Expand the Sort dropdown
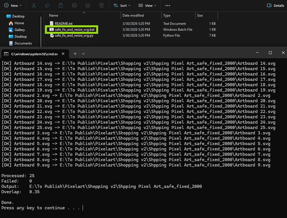 (122, 5)
